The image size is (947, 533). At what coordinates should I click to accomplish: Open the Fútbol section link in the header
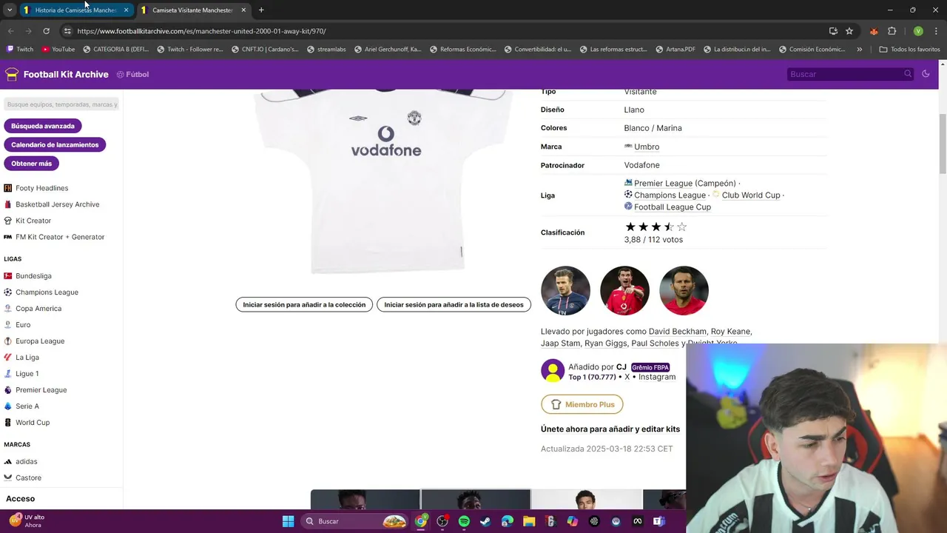point(132,74)
